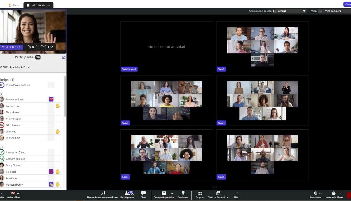Expand the Organización de Sala dropdown

click(x=304, y=11)
